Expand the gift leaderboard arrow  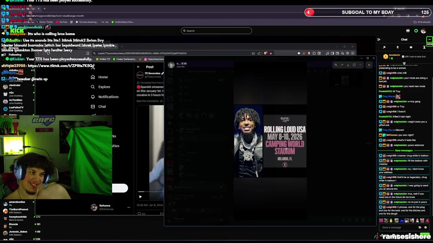point(404,63)
